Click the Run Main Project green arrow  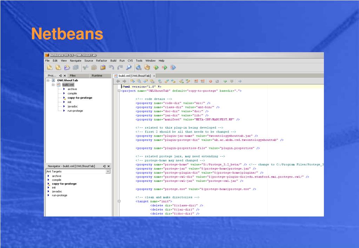coord(156,67)
